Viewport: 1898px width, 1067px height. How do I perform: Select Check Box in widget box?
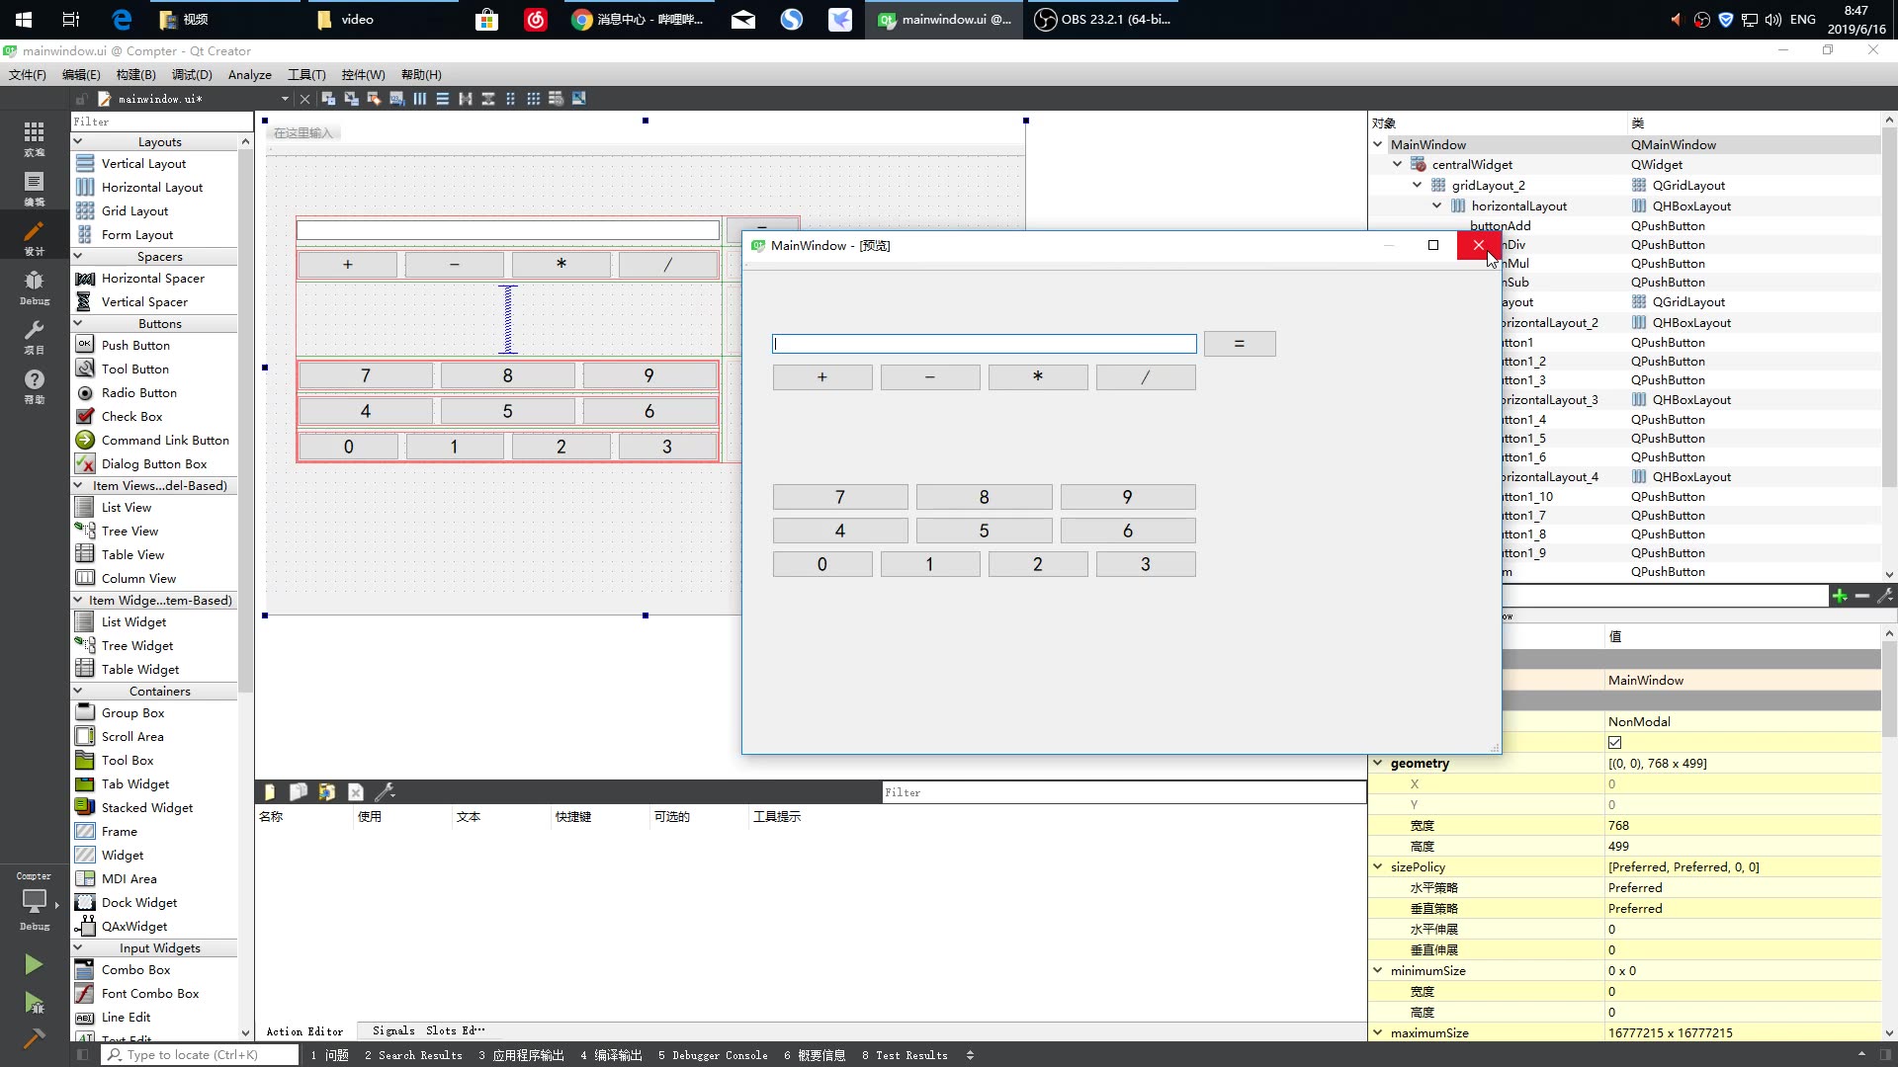point(131,417)
